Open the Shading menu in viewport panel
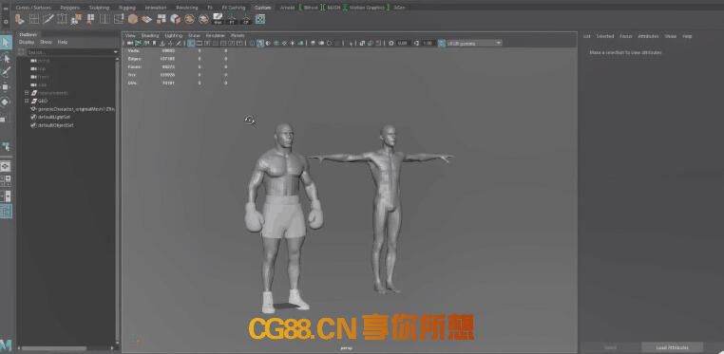 (x=149, y=35)
